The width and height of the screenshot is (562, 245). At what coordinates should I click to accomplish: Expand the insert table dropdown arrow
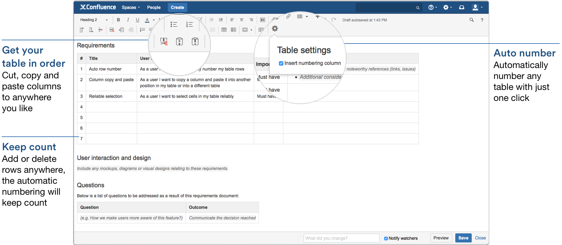point(307,16)
